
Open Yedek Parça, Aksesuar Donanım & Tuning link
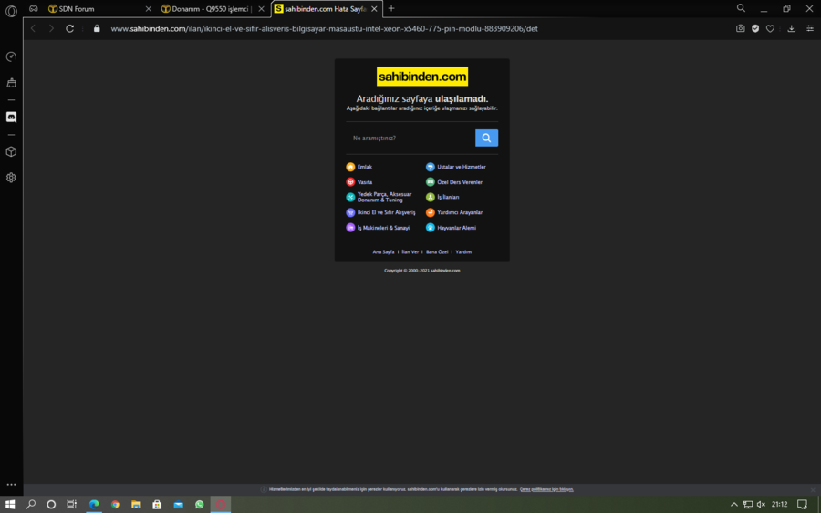click(384, 197)
